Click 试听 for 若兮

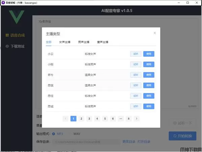coord(136,75)
